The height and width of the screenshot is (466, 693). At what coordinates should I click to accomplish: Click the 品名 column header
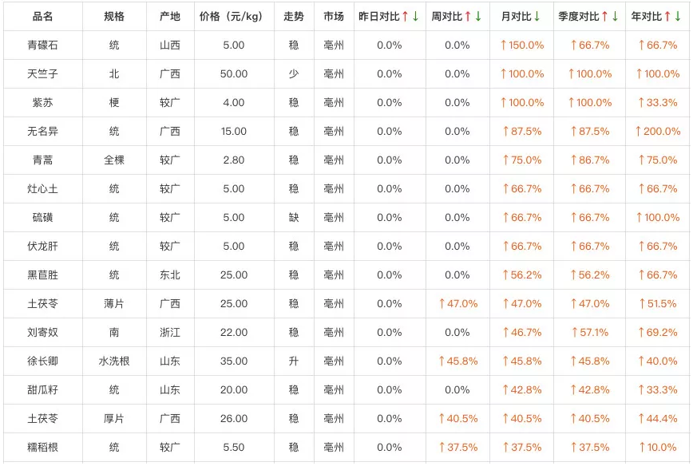(42, 17)
